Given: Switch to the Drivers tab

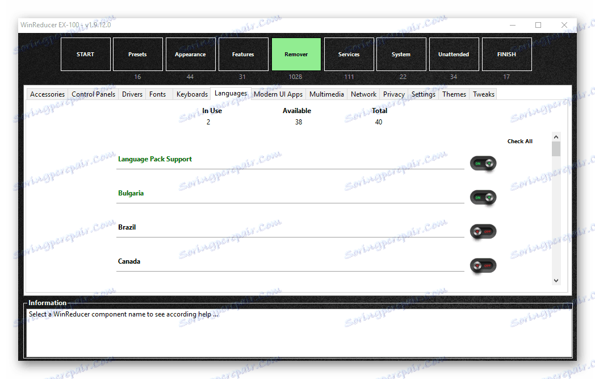Looking at the screenshot, I should [x=132, y=94].
